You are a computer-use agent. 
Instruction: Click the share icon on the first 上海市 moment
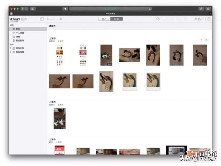[206, 40]
